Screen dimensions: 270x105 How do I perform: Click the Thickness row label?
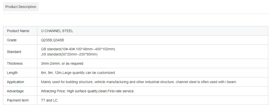point(15,63)
